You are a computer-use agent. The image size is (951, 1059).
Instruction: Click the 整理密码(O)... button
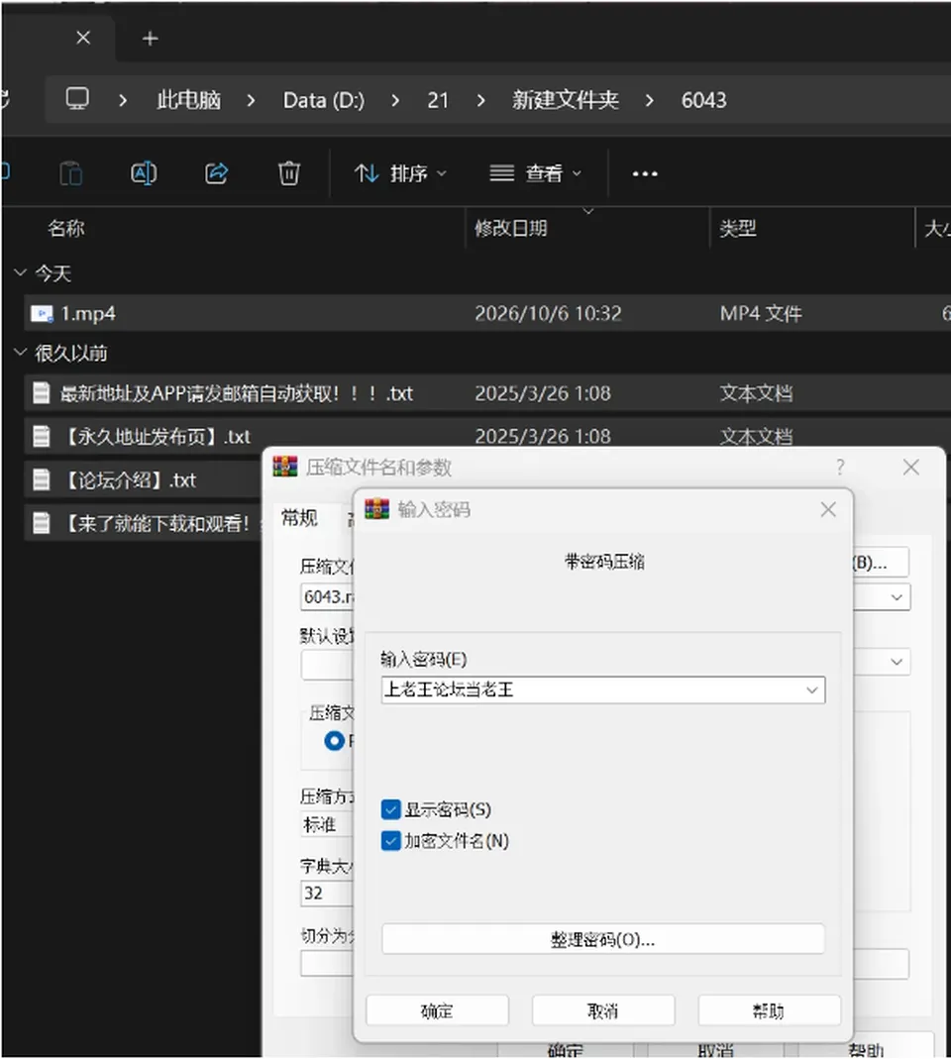(x=603, y=939)
